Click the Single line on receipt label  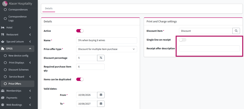(x=159, y=40)
